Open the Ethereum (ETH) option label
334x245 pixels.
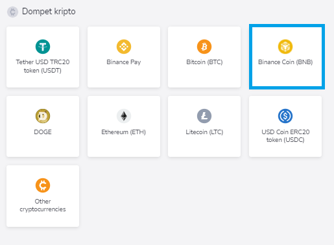coord(123,132)
